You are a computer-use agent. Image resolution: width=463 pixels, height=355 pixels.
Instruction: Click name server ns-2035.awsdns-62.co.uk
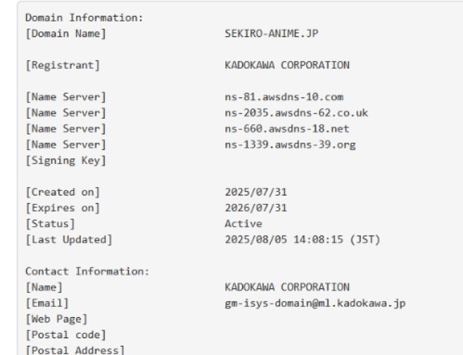296,113
